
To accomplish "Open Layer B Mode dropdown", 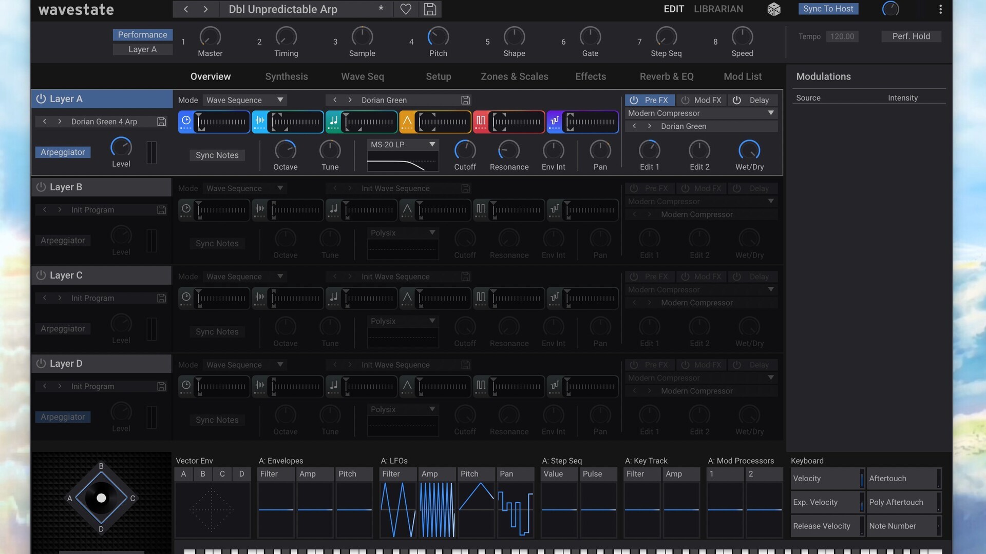I will (244, 188).
